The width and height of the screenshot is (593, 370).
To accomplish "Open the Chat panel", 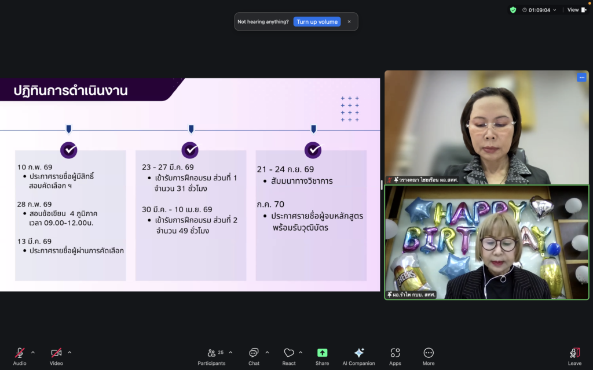I will [x=254, y=356].
